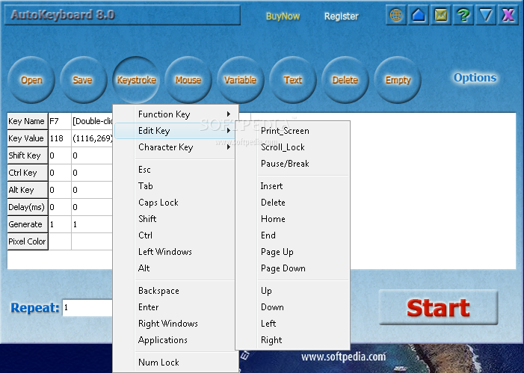524x373 pixels.
Task: Click the Key Name row header
Action: (x=28, y=121)
